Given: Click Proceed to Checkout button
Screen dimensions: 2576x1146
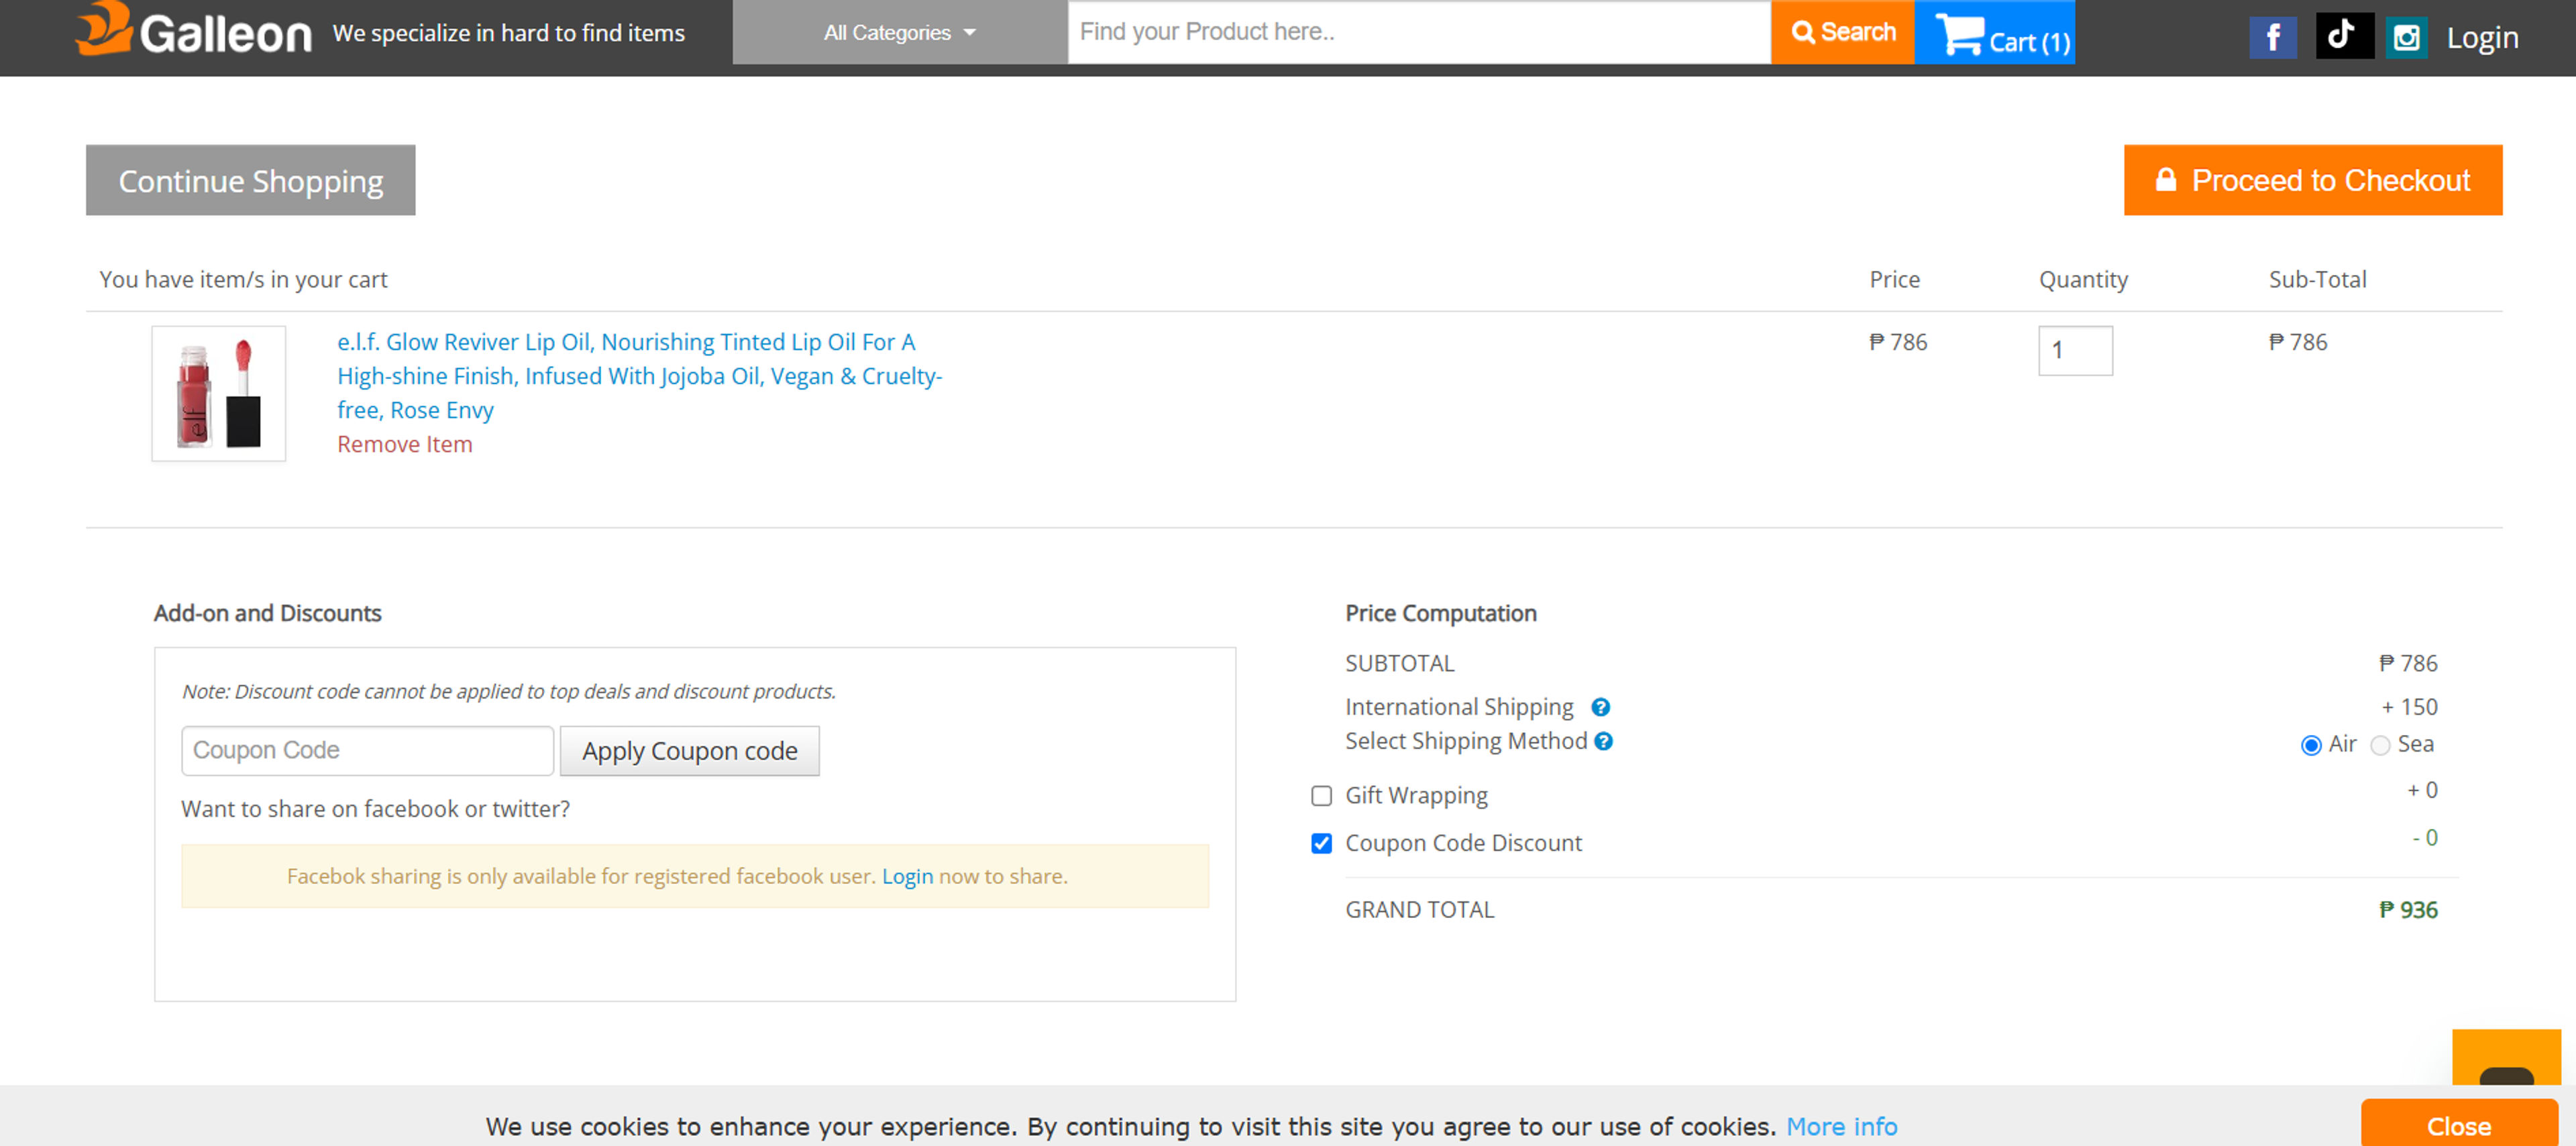Looking at the screenshot, I should pos(2312,180).
